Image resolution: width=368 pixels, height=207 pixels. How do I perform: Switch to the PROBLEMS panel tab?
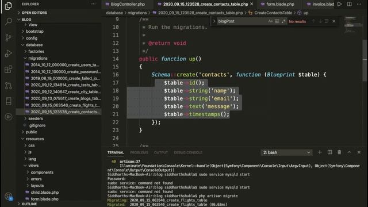139,152
